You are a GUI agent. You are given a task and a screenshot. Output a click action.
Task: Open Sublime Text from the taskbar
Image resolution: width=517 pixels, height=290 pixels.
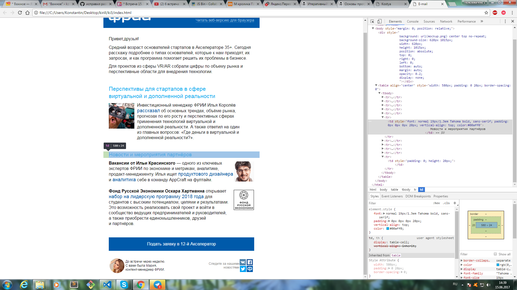pos(74,285)
